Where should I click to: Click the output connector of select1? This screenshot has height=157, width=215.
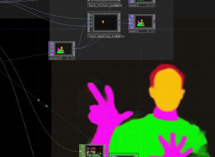(74, 49)
